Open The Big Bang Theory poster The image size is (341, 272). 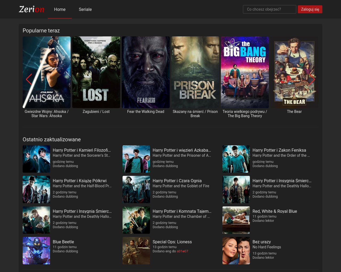pos(245,72)
